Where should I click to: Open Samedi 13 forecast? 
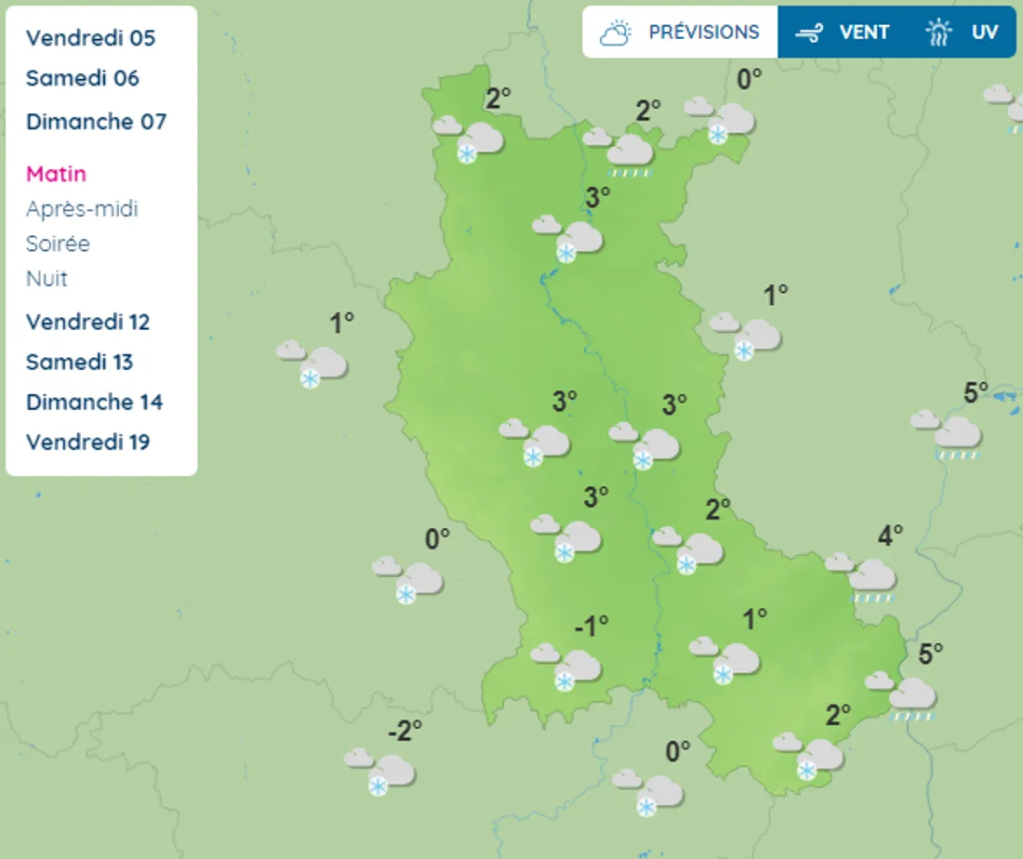79,363
